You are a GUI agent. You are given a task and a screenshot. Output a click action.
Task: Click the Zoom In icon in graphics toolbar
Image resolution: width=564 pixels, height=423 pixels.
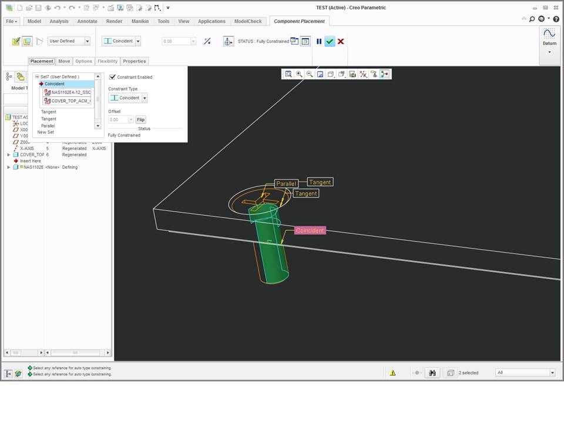299,74
